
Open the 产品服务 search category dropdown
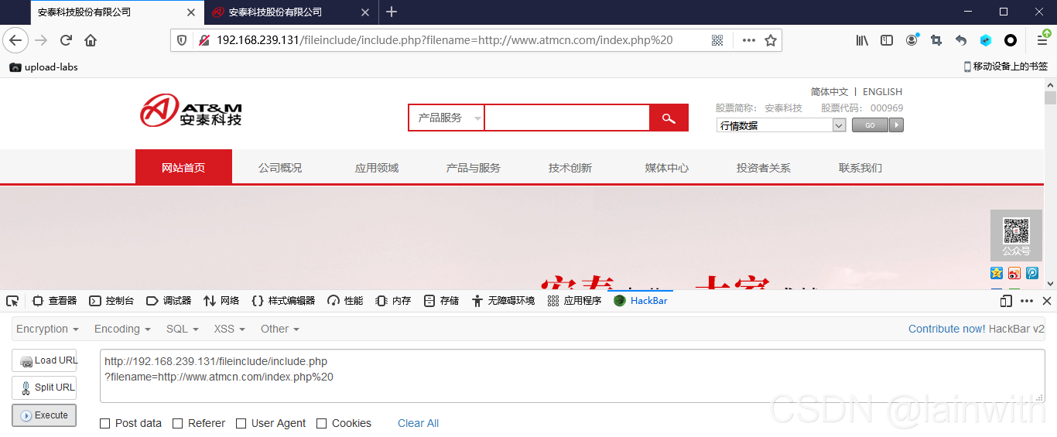click(x=446, y=118)
